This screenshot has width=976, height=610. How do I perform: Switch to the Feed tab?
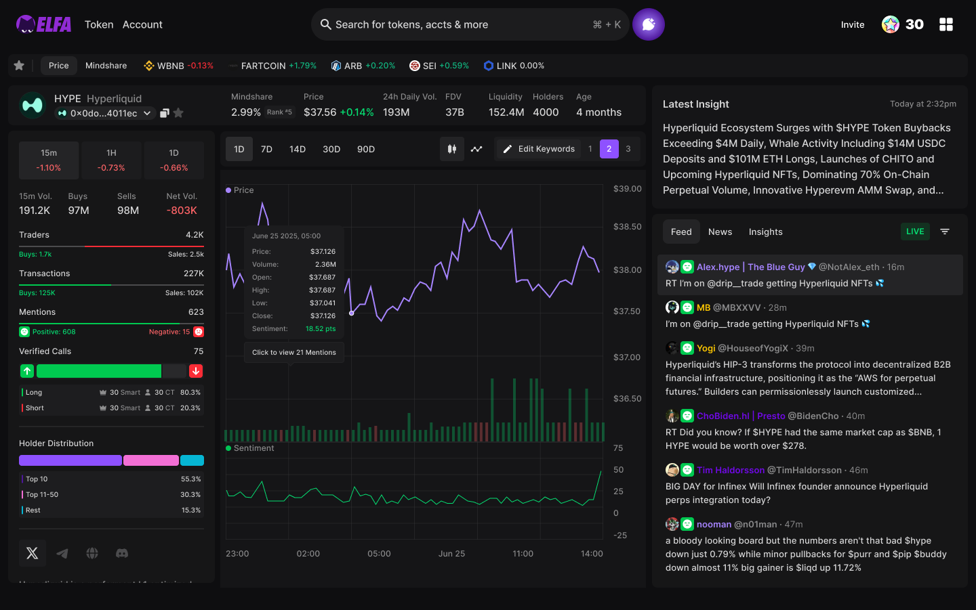coord(681,232)
